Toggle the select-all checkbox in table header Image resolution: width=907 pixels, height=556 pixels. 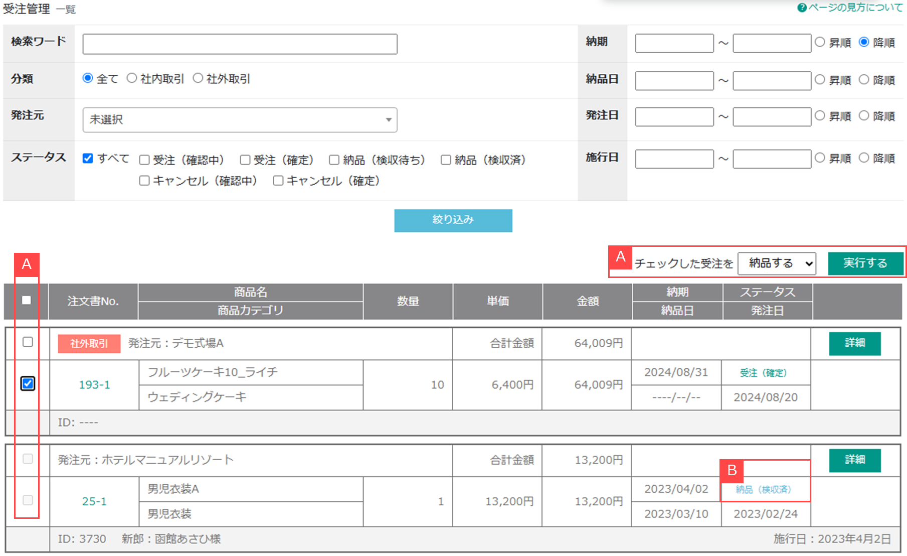point(27,300)
